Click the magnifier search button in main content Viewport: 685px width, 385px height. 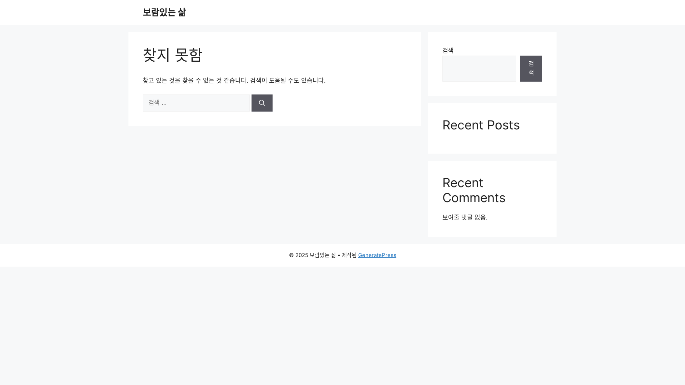pos(262,103)
